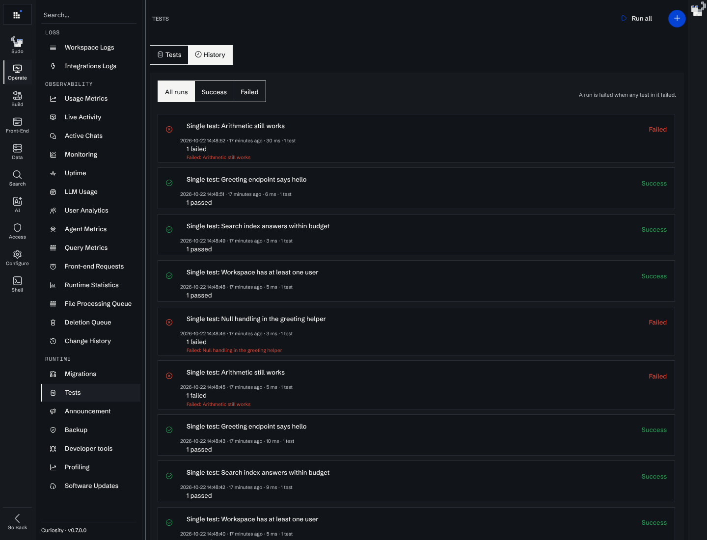This screenshot has height=540, width=707.
Task: Click Failed status label of Null handling run
Action: (657, 323)
